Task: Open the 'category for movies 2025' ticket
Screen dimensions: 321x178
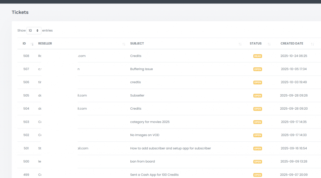Action: coord(150,122)
